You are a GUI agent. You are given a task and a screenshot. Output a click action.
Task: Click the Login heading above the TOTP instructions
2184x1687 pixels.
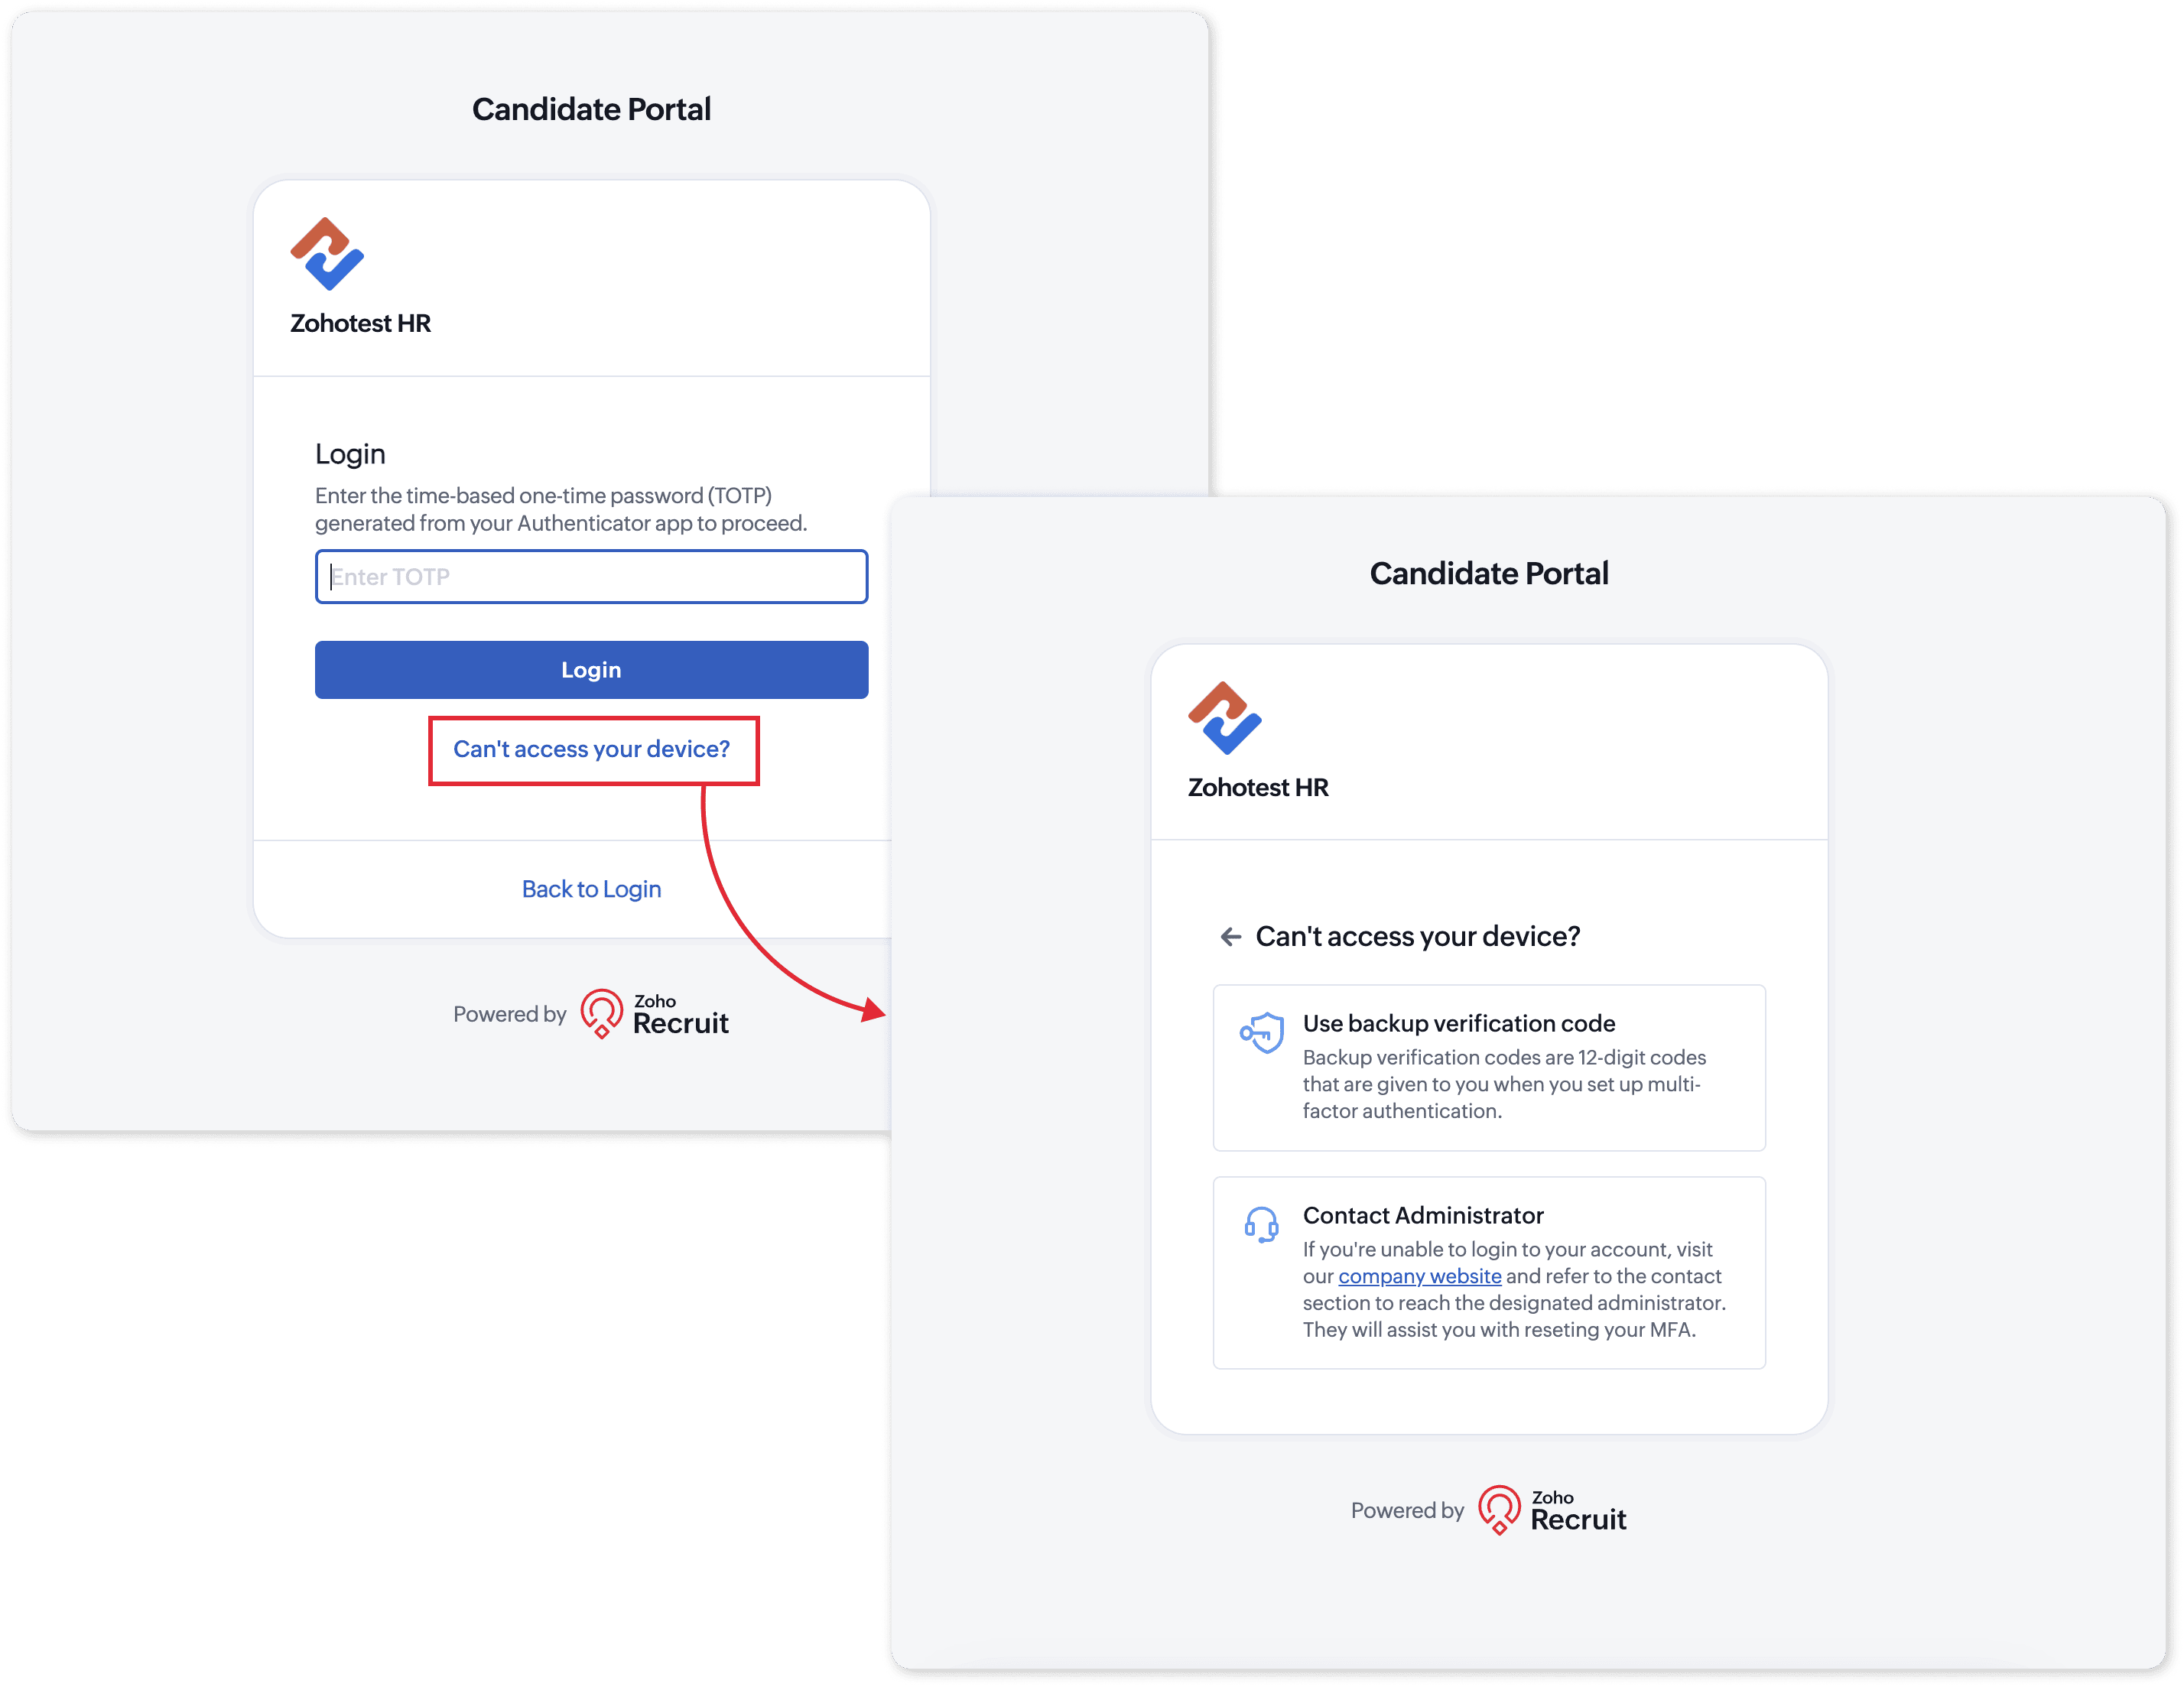[x=350, y=454]
